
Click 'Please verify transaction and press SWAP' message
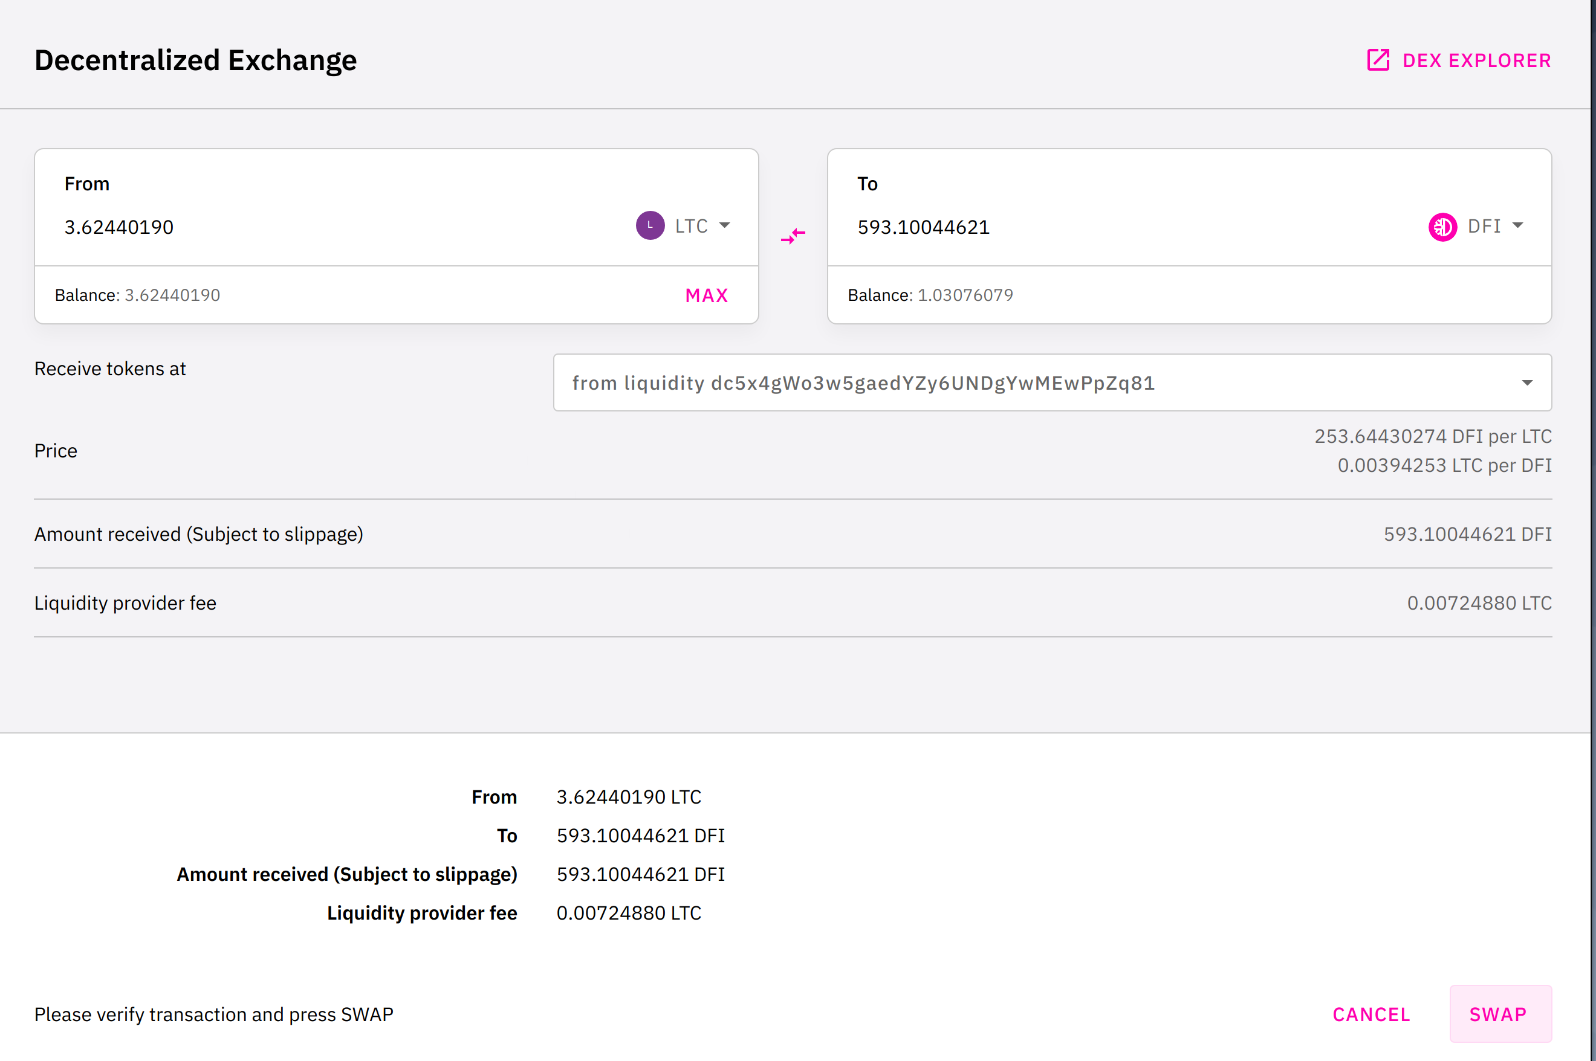(x=214, y=1014)
